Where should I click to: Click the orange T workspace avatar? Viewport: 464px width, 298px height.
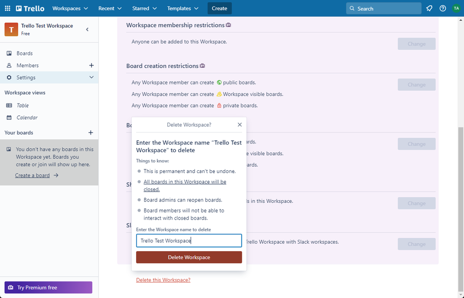[x=11, y=29]
